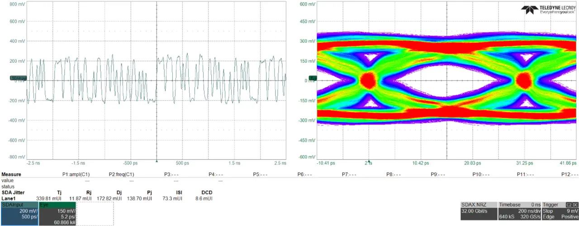The height and width of the screenshot is (226, 579).
Task: Click the center of the eye diagram opening
Action: click(447, 81)
